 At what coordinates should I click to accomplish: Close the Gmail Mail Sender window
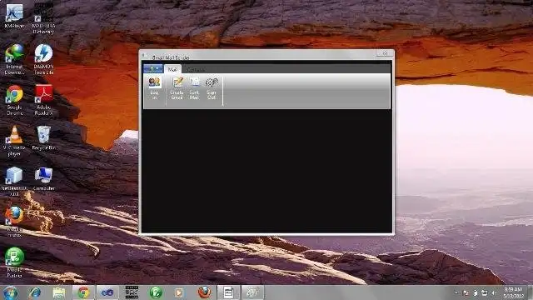[x=385, y=53]
